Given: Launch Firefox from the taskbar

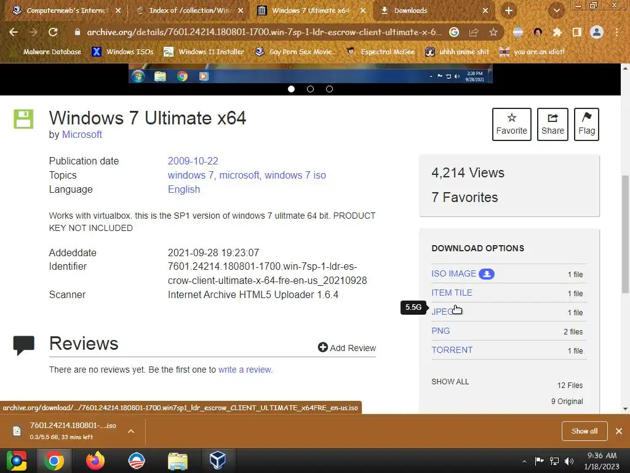Looking at the screenshot, I should [95, 461].
